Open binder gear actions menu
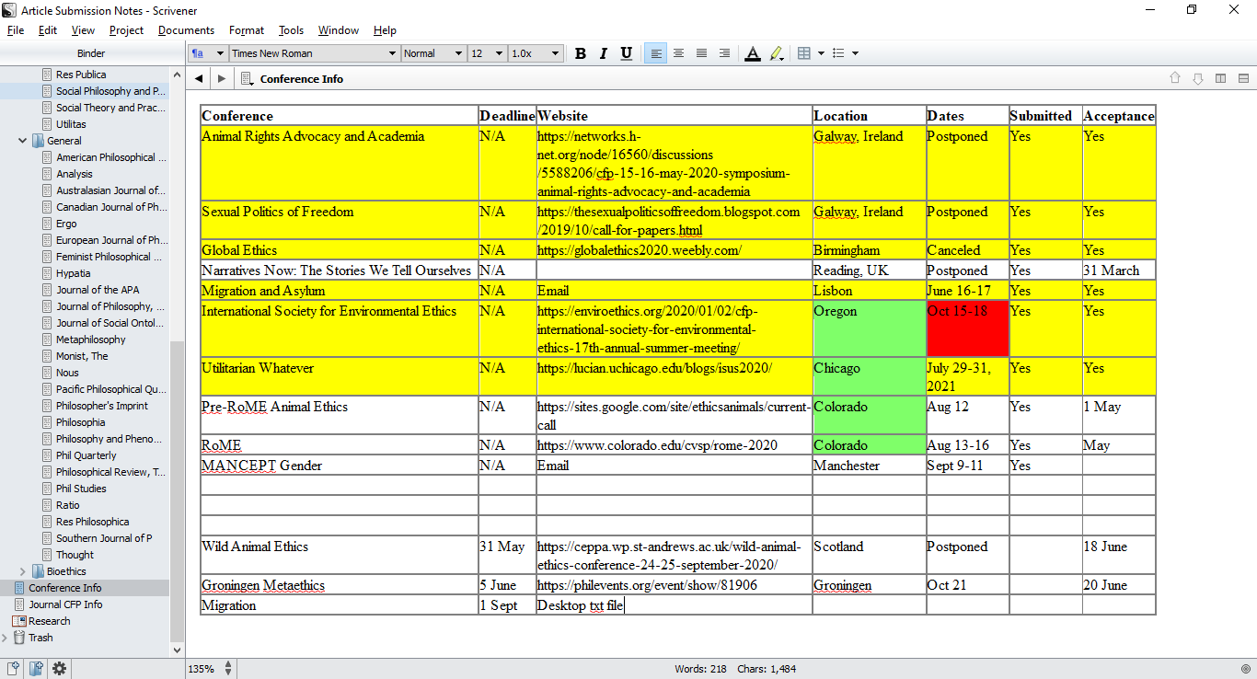The width and height of the screenshot is (1257, 679). (x=59, y=669)
